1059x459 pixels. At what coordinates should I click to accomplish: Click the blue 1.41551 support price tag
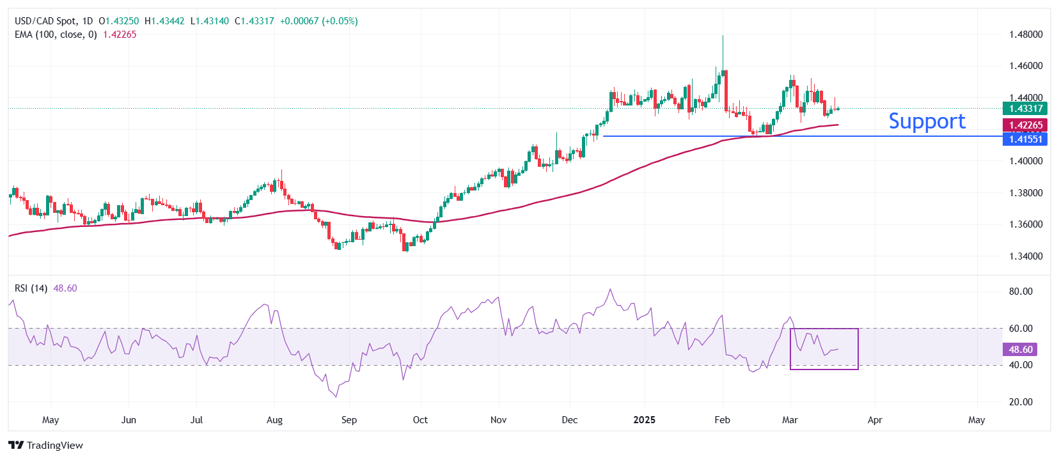click(x=1024, y=139)
